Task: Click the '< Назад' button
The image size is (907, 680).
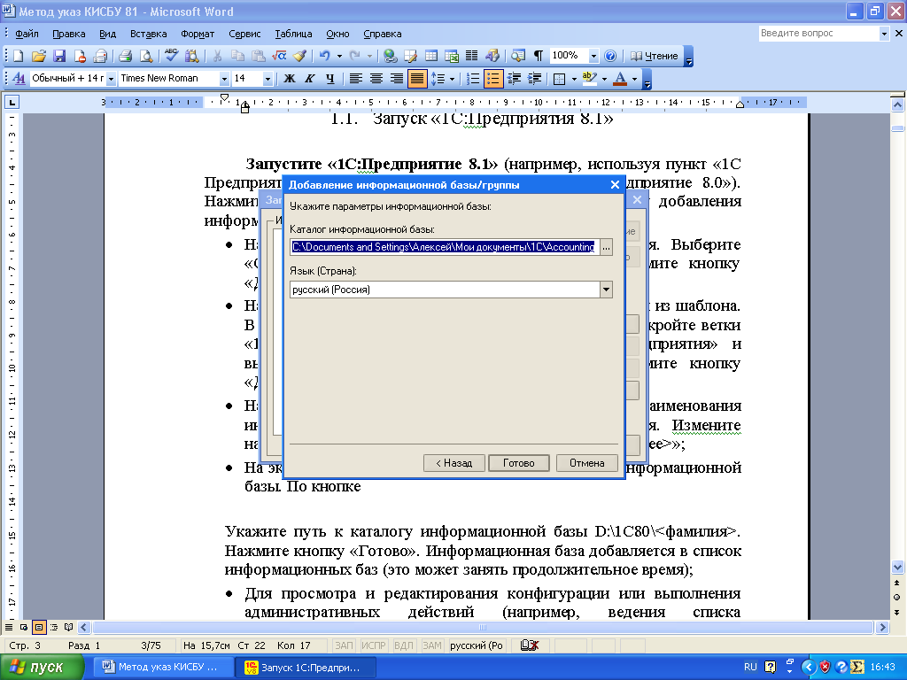Action: point(454,463)
